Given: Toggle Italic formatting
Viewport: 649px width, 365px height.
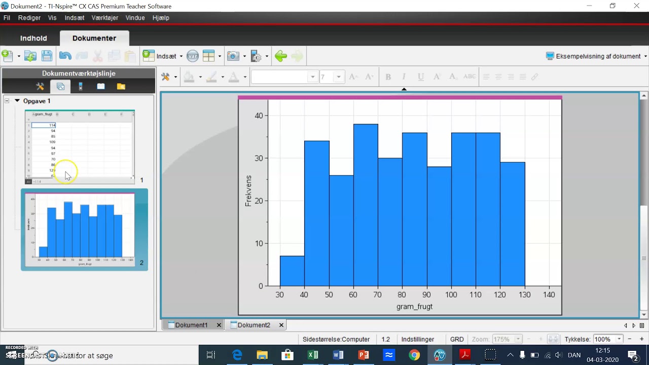Looking at the screenshot, I should [x=404, y=77].
